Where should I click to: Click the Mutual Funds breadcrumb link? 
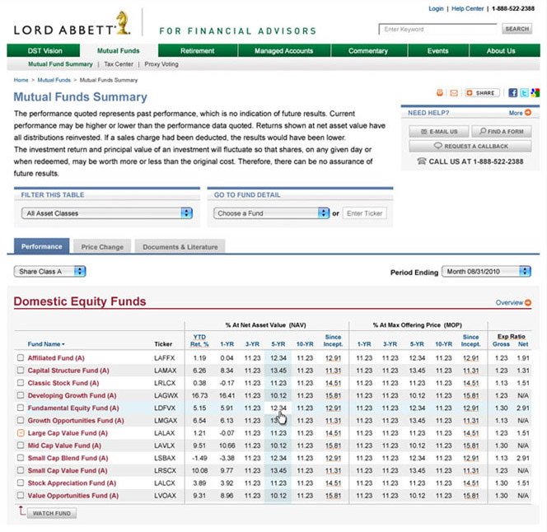click(54, 80)
